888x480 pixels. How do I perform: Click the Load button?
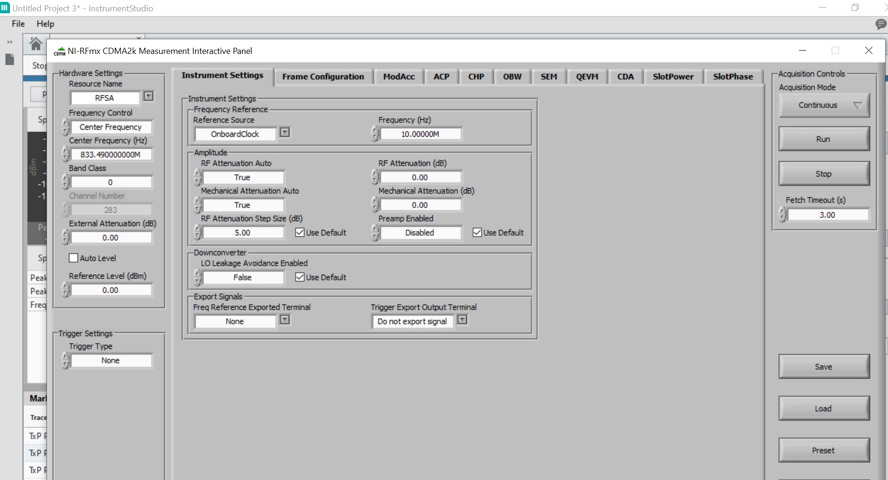click(824, 409)
